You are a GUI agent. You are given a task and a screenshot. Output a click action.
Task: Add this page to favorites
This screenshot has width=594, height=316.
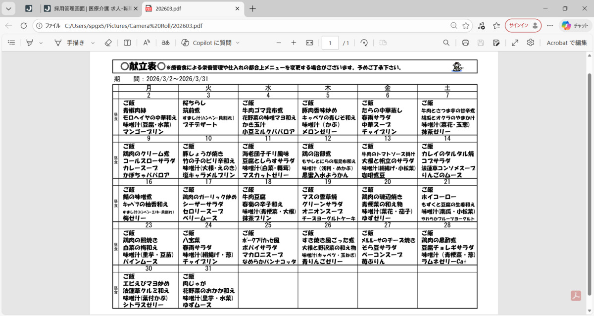click(466, 26)
